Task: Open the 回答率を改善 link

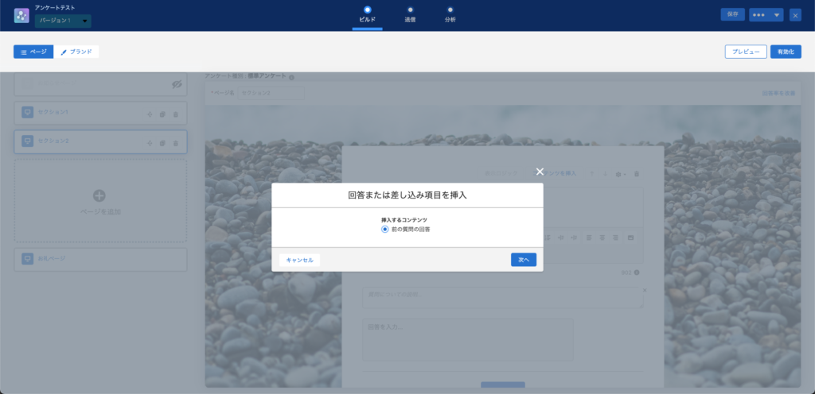Action: [x=778, y=93]
